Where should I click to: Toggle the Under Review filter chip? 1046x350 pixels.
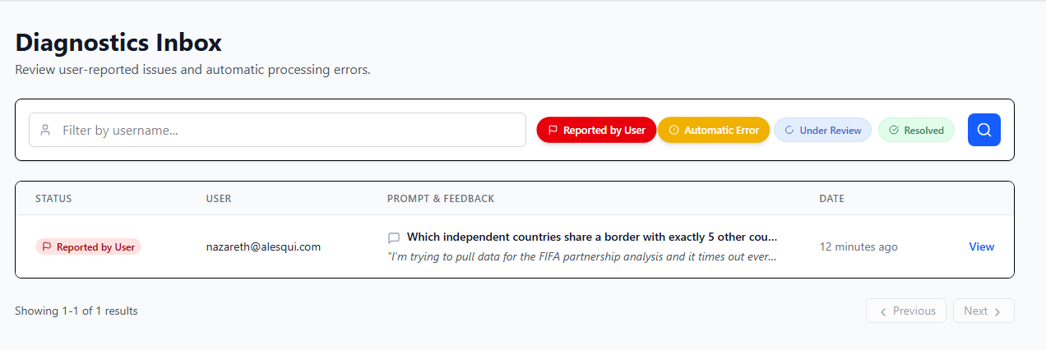[x=822, y=130]
